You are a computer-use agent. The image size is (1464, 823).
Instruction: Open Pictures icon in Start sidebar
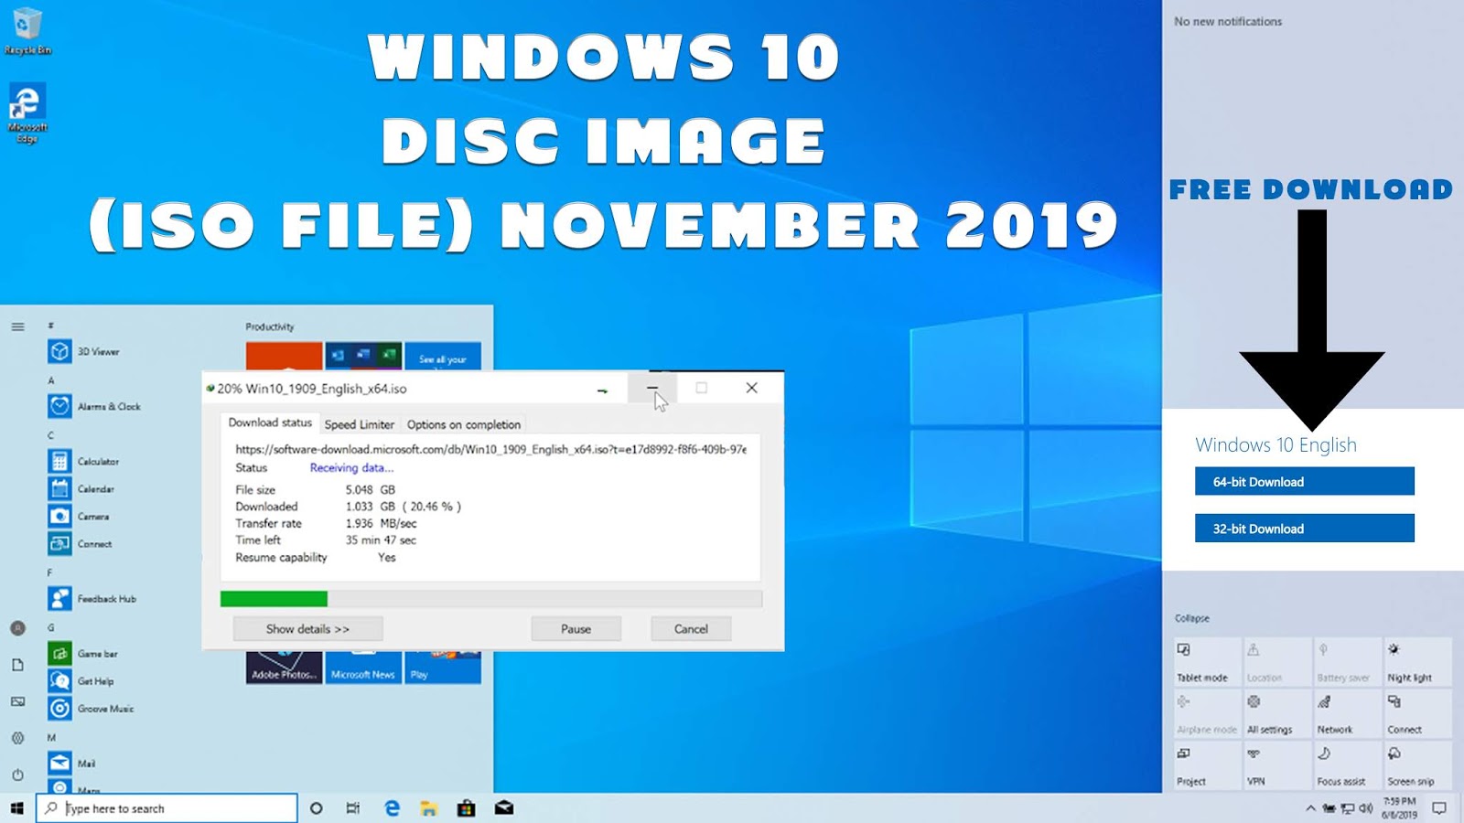click(x=17, y=701)
